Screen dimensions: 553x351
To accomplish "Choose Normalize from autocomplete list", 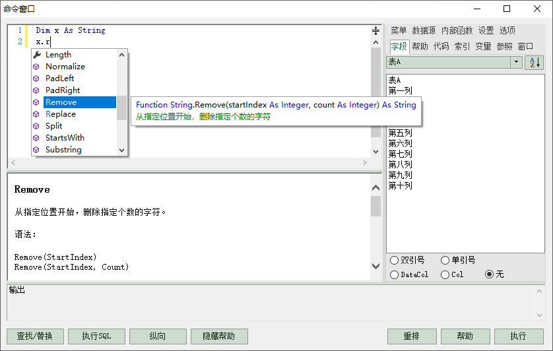I will pos(65,67).
